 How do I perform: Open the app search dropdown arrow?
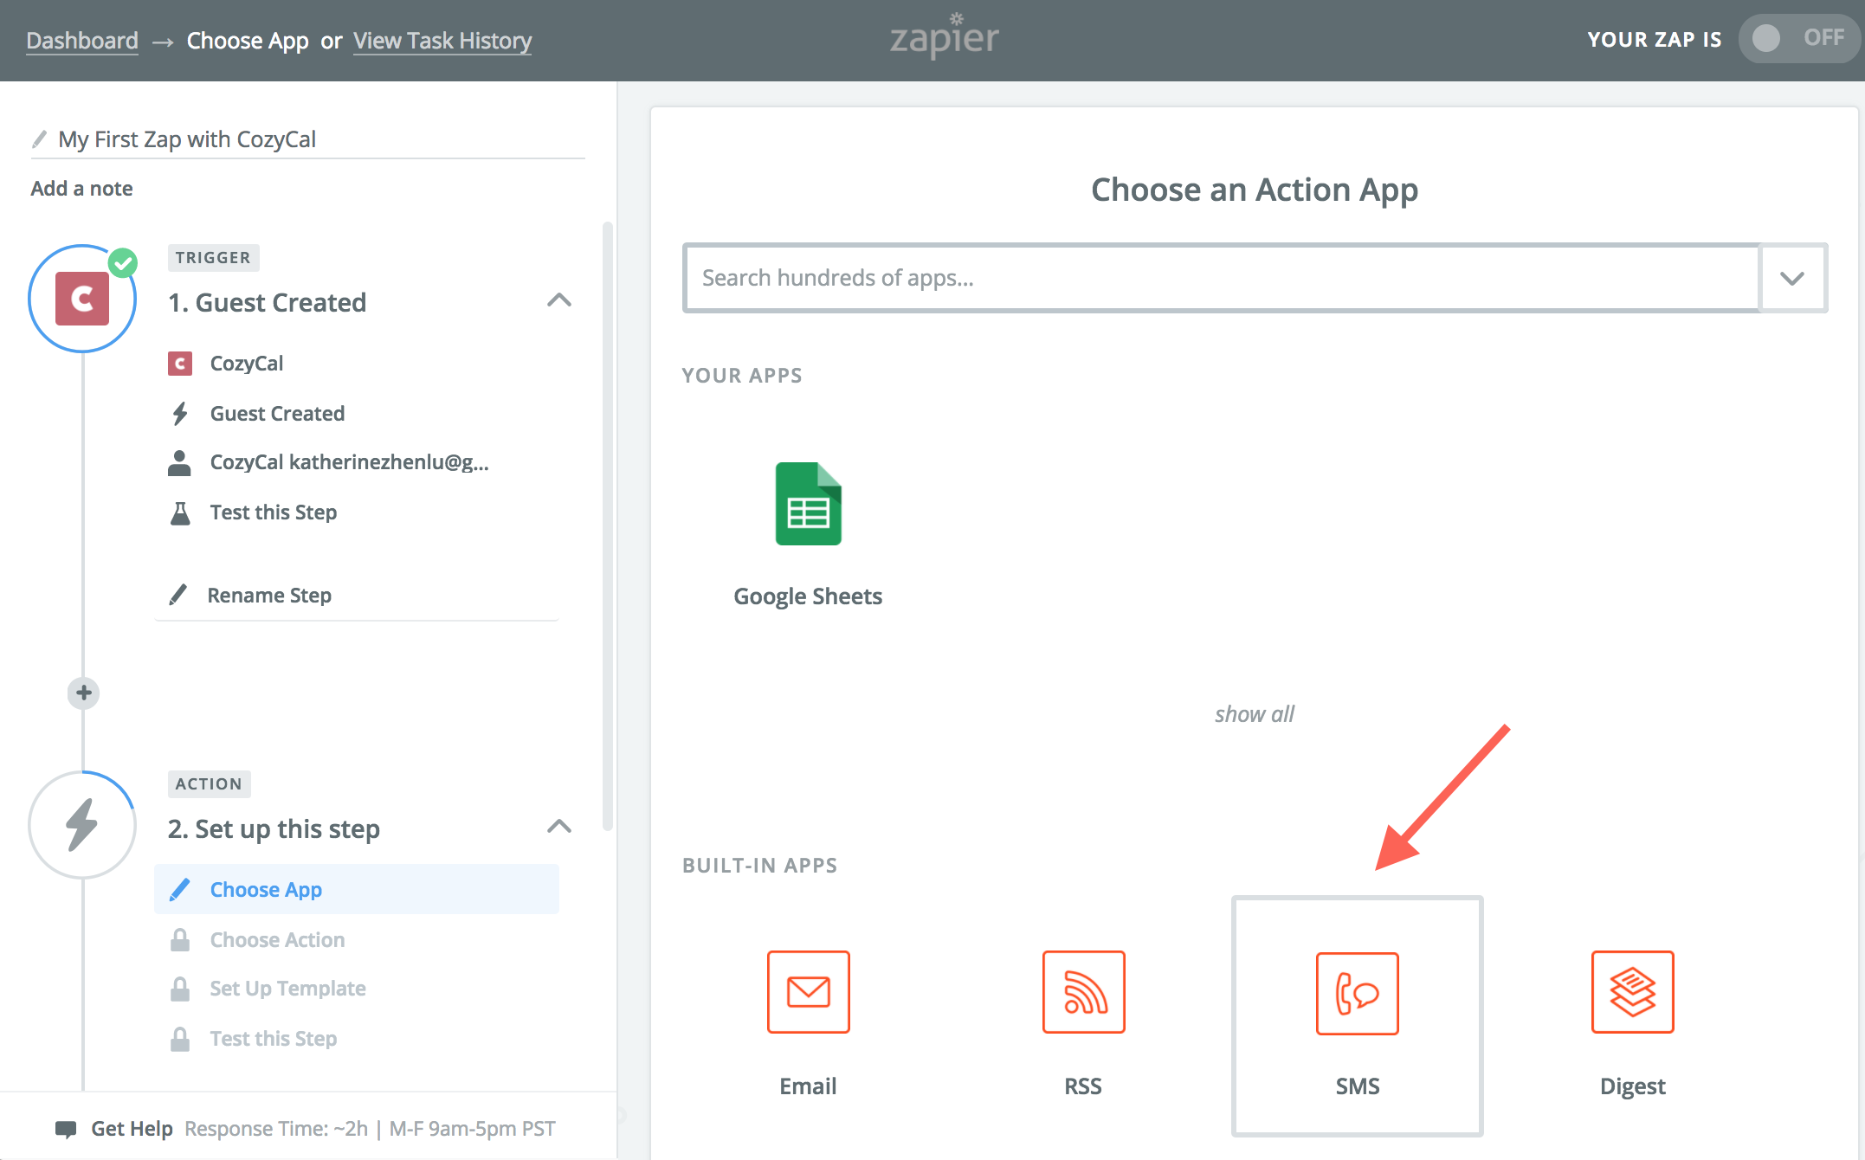pos(1791,278)
